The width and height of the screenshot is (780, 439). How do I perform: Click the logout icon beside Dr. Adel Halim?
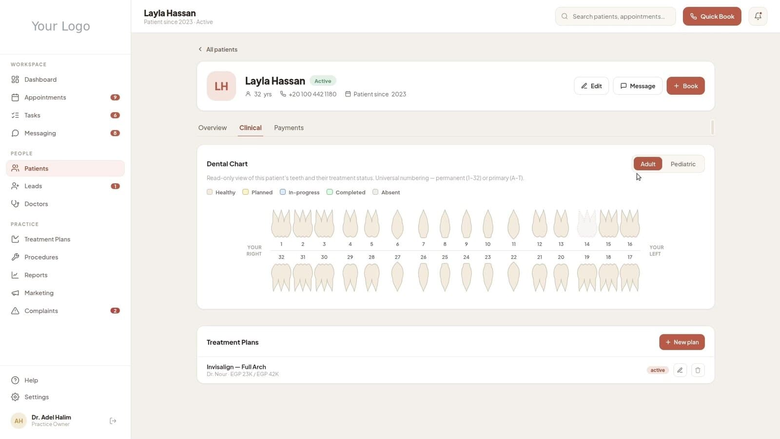[x=113, y=421]
